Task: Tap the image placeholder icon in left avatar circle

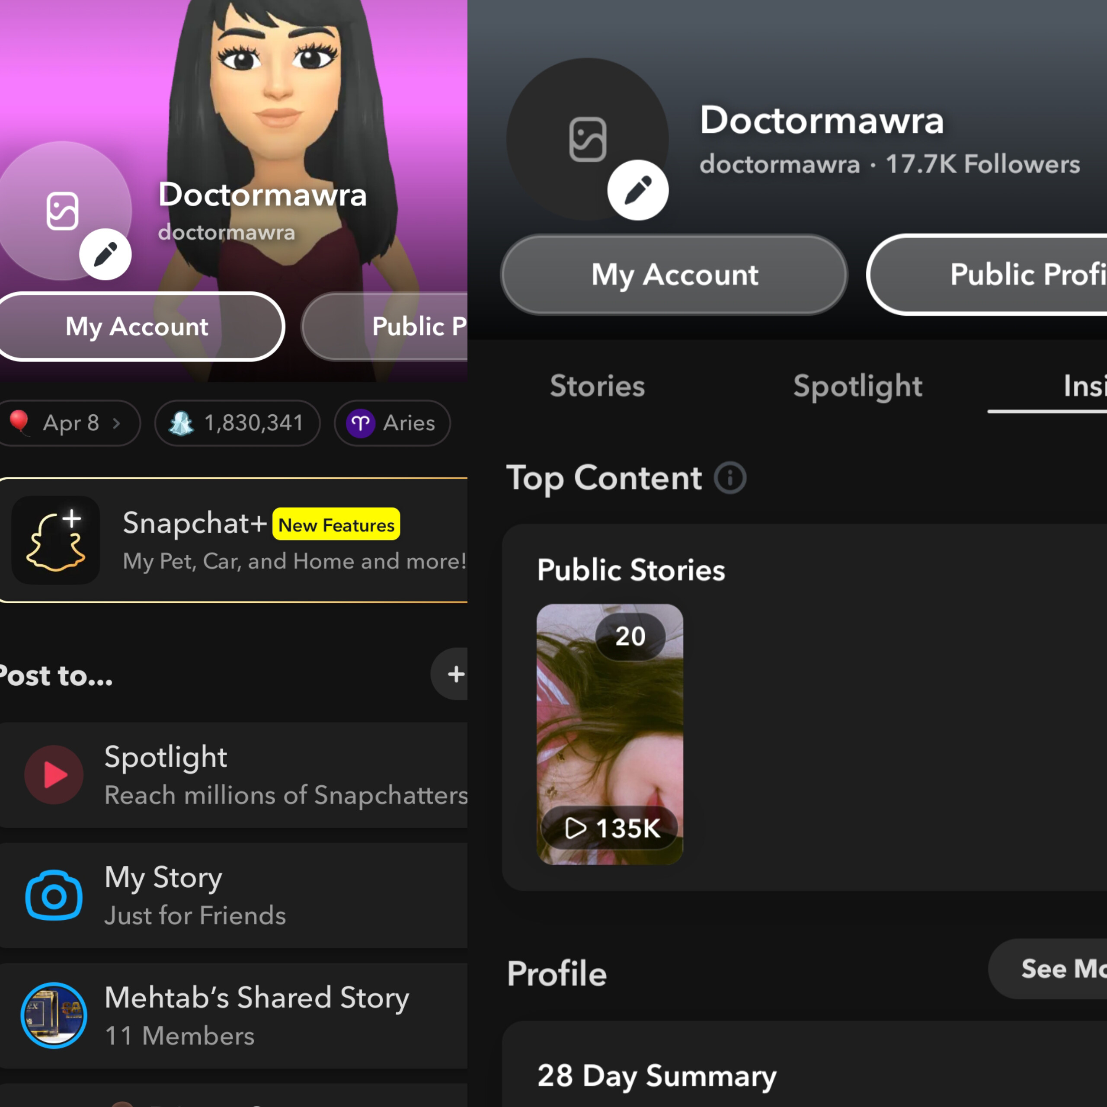Action: click(62, 211)
